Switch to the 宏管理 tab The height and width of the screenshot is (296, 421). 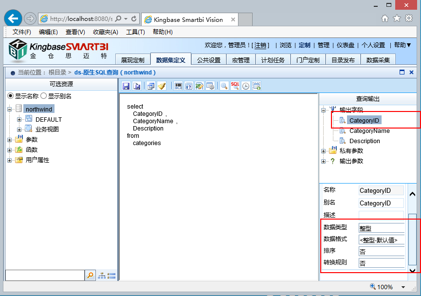coord(240,59)
